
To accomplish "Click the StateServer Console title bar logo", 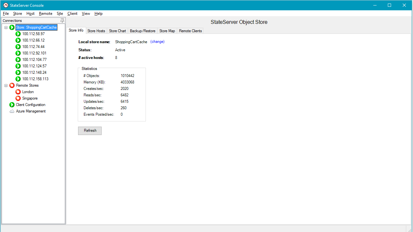I will [x=6, y=5].
